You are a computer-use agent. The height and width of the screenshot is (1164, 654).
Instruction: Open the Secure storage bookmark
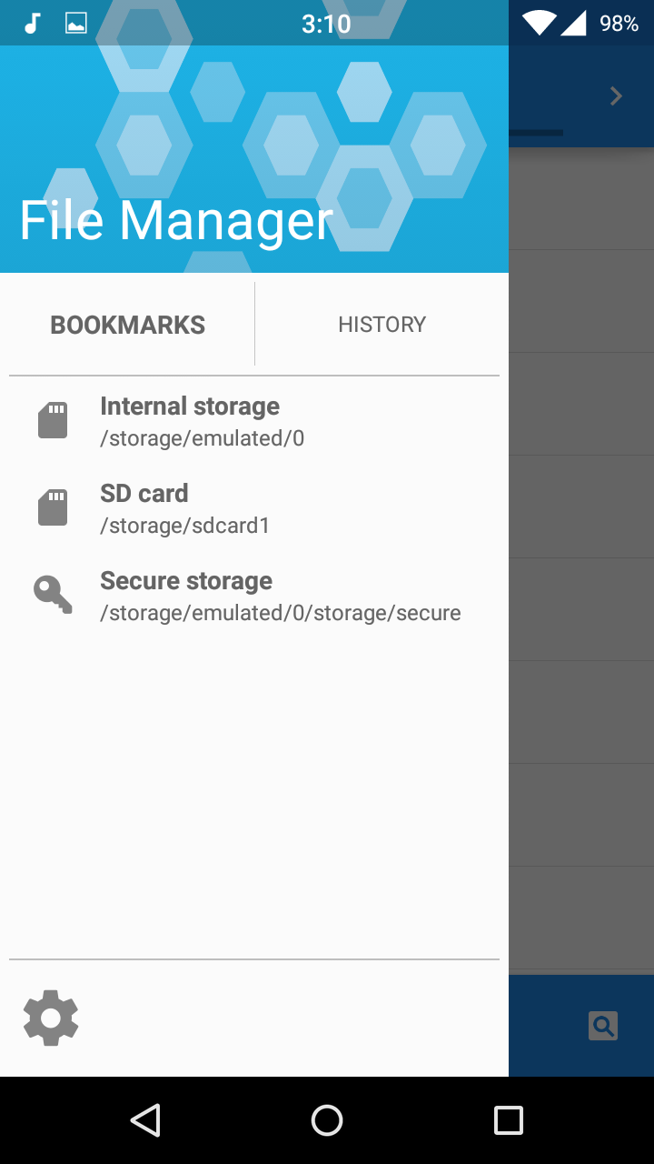point(254,596)
